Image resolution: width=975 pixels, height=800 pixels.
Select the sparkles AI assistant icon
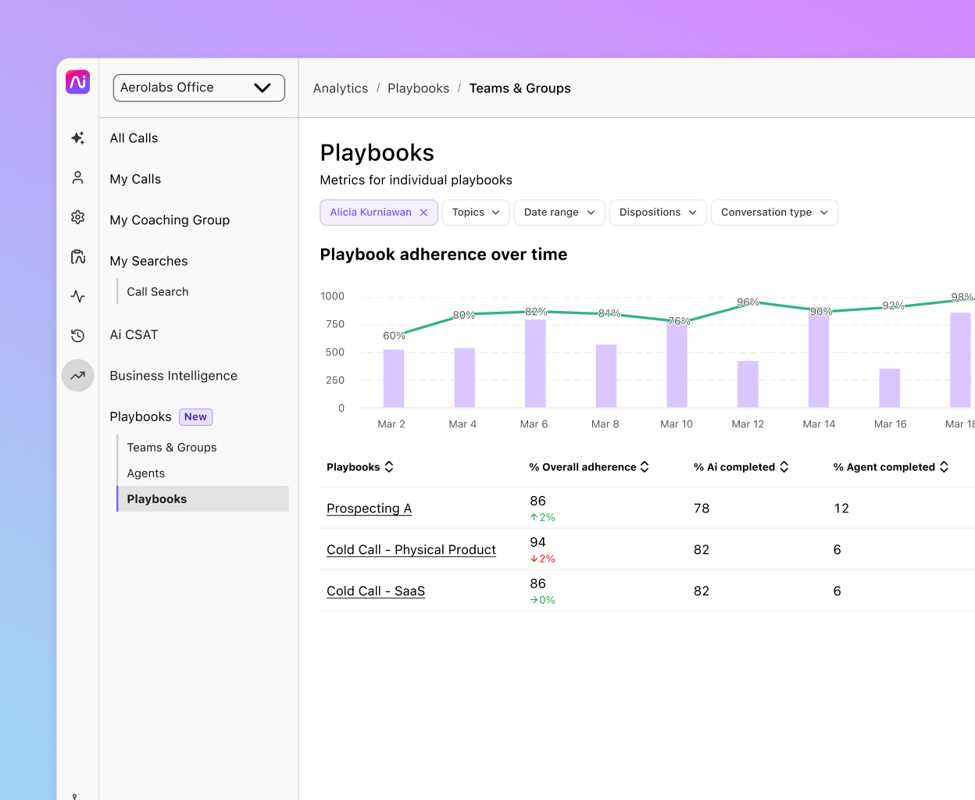tap(77, 137)
